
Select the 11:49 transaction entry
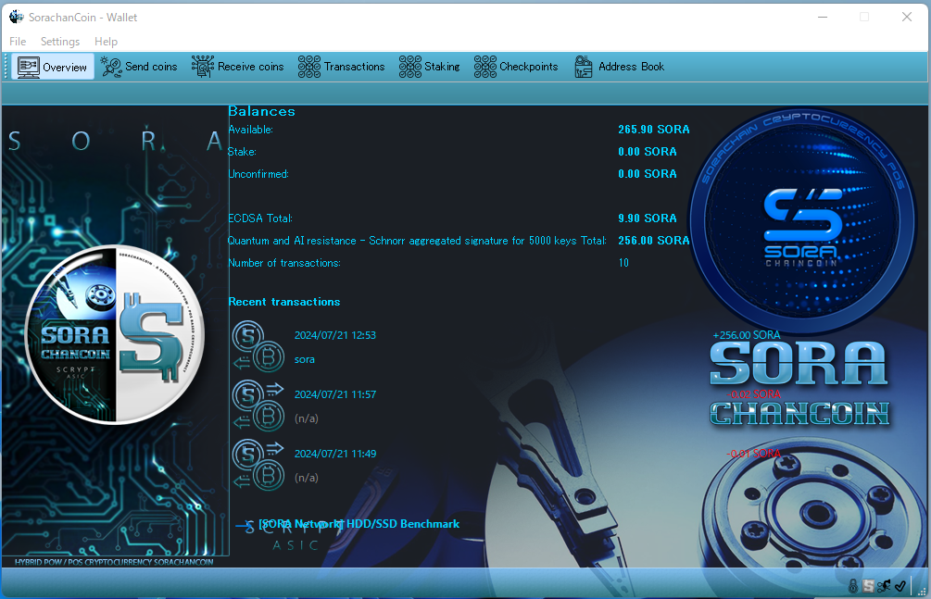pyautogui.click(x=506, y=466)
